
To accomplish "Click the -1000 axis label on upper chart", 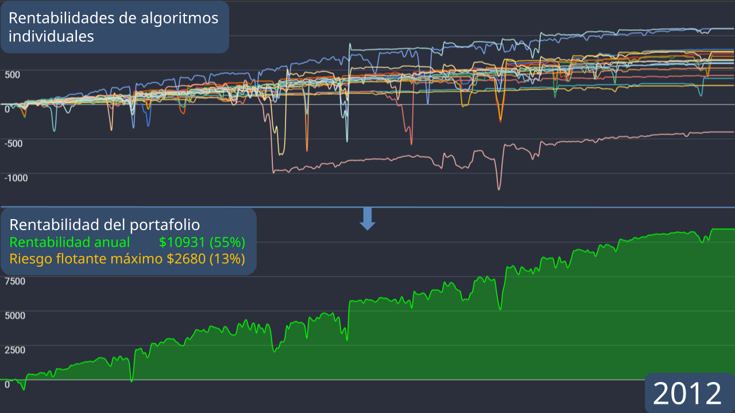I will pos(16,178).
